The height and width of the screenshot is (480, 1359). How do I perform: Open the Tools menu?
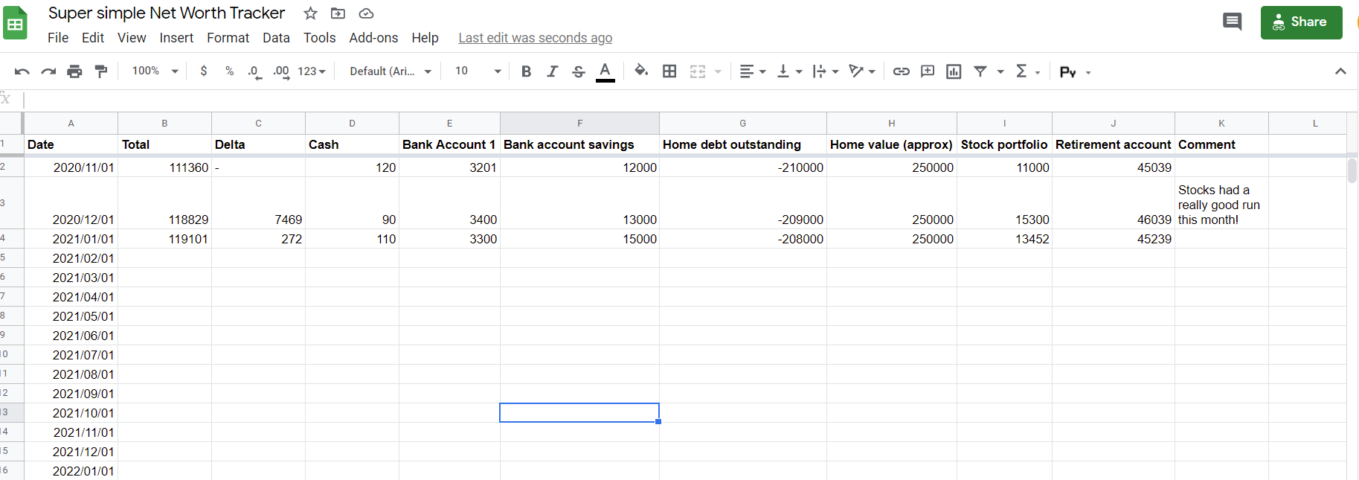[320, 38]
